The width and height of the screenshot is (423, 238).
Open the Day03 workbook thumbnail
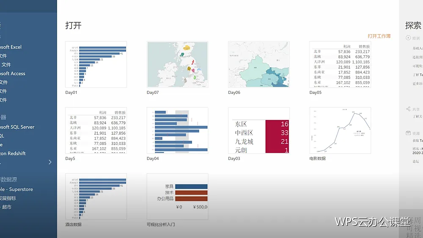[259, 131]
